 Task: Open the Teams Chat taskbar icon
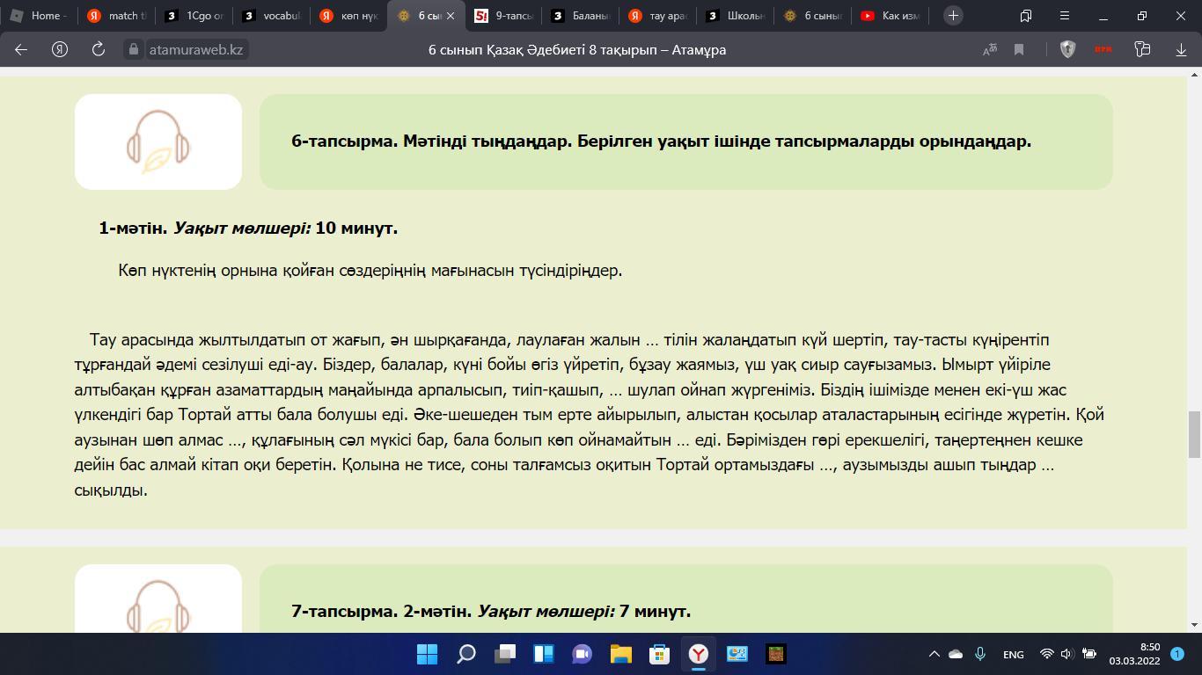click(582, 654)
